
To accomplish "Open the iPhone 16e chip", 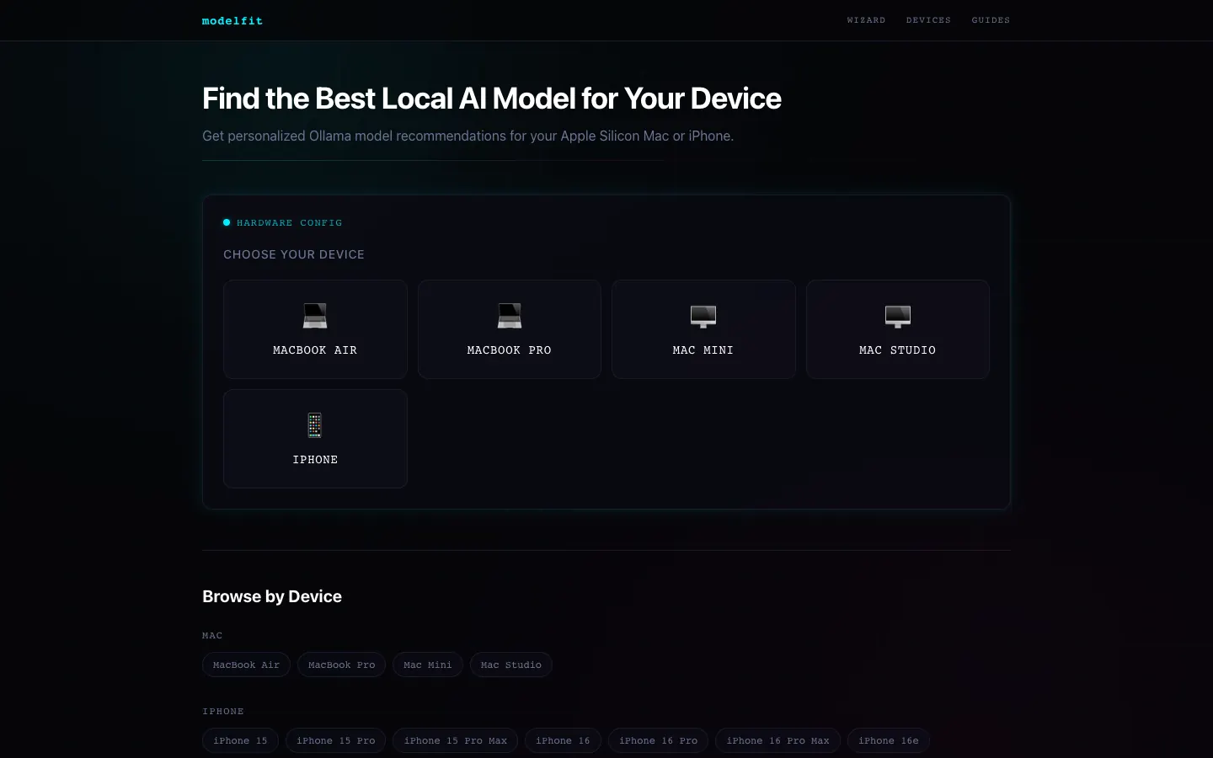I will coord(889,740).
